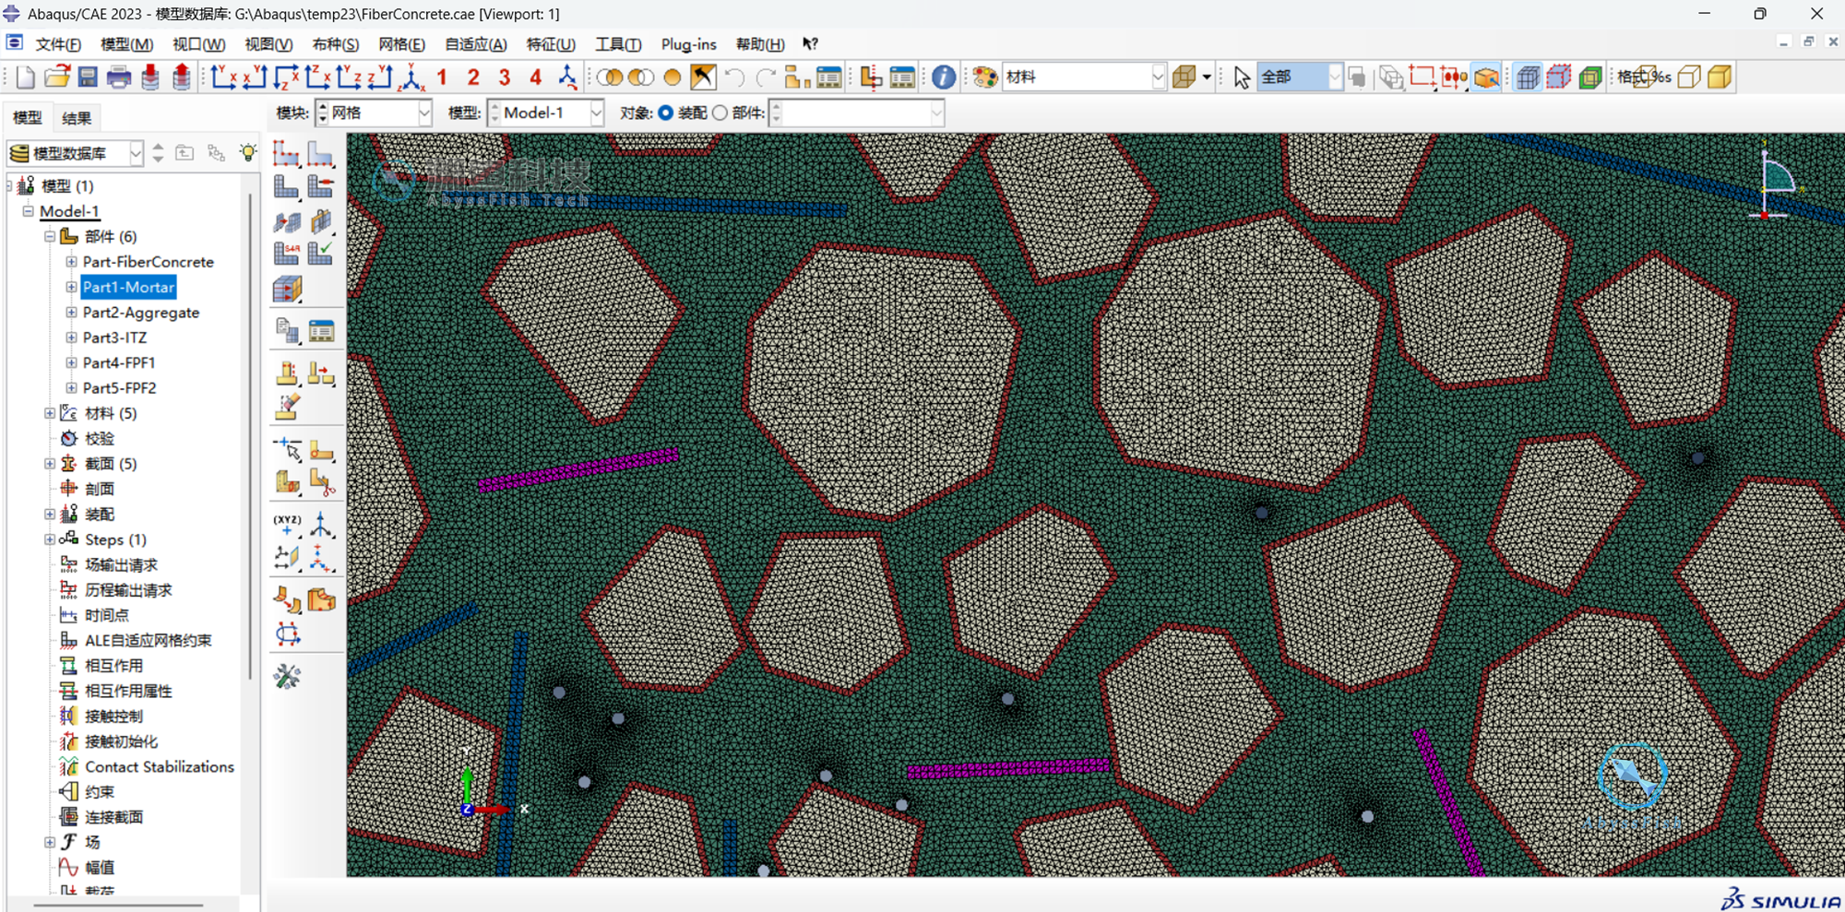Image resolution: width=1845 pixels, height=912 pixels.
Task: Toggle the highlighted orange cube selection option
Action: (1486, 77)
